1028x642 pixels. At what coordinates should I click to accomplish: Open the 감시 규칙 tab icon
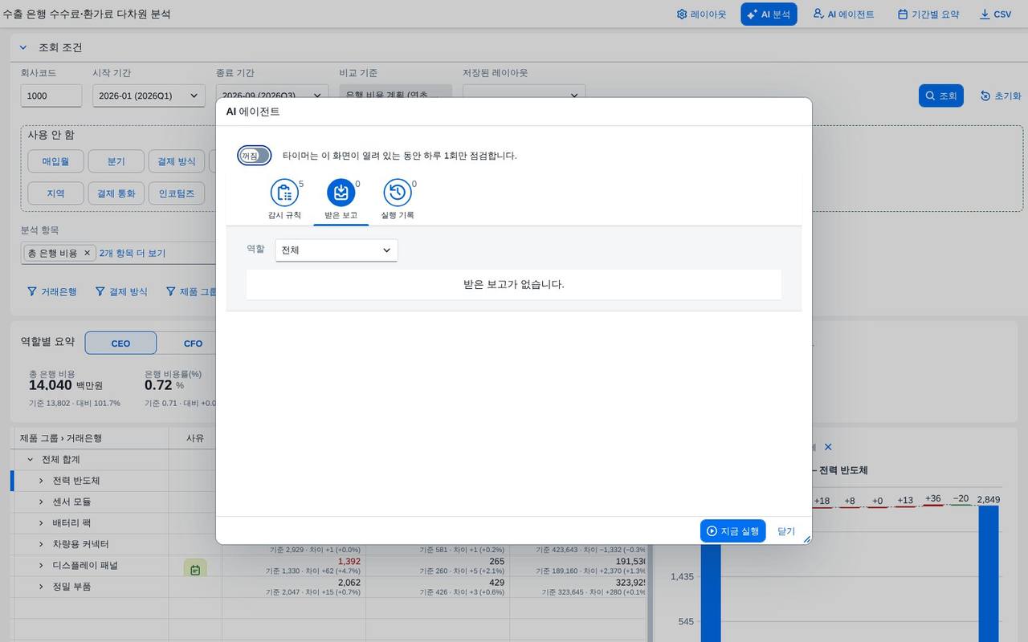click(284, 193)
